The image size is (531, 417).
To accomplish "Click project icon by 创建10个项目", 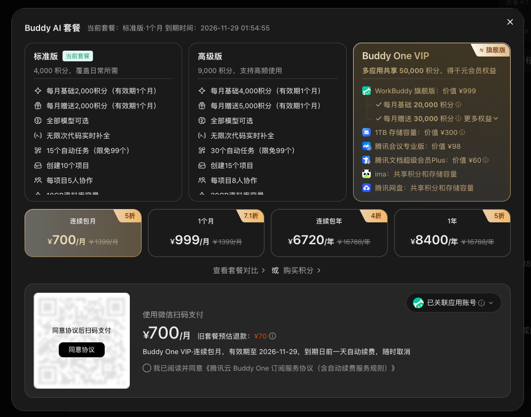I will [x=38, y=166].
